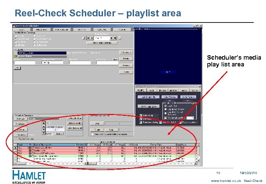Image resolution: width=266 pixels, height=184 pixels.
Task: Open the logging tab in Controls
Action: coord(141,90)
